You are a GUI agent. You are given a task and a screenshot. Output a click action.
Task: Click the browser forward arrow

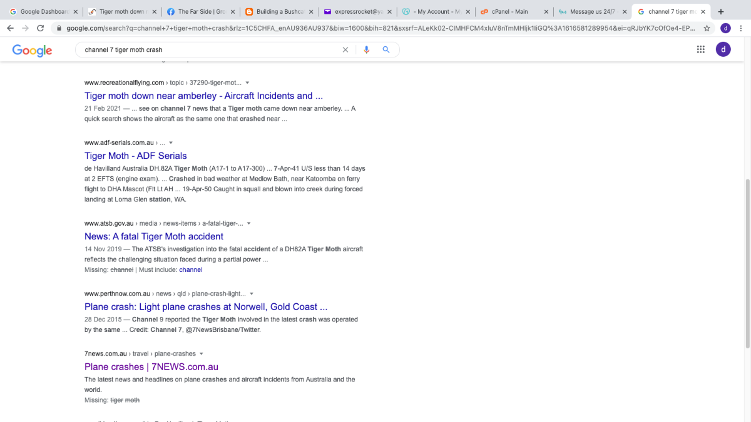point(25,28)
